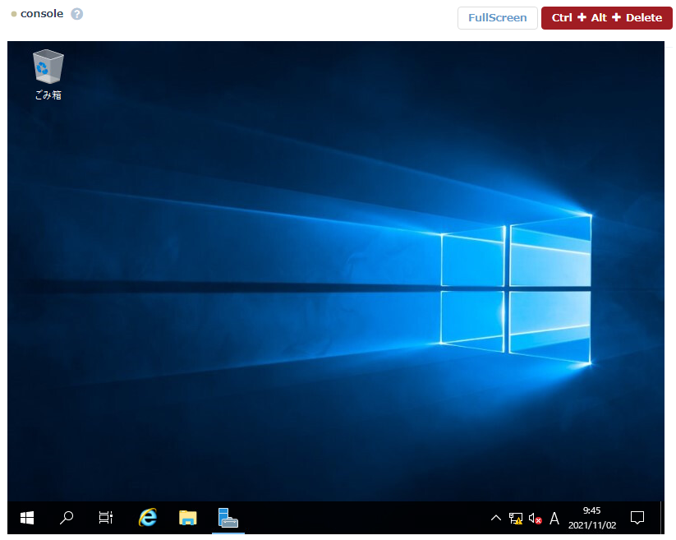The width and height of the screenshot is (676, 540).
Task: Select the ごみ箱 recycle bin desktop icon
Action: [x=48, y=74]
